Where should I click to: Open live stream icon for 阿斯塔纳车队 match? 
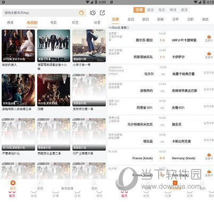(x=209, y=53)
